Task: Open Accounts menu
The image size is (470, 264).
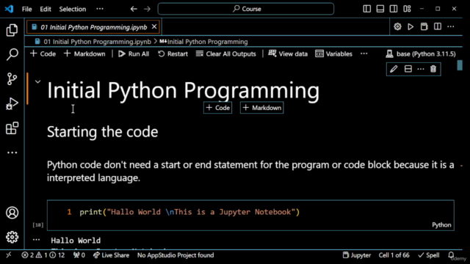Action: click(x=12, y=213)
